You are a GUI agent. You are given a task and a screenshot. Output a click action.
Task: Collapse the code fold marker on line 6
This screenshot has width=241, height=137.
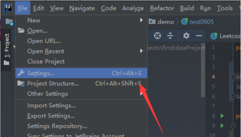point(233,96)
